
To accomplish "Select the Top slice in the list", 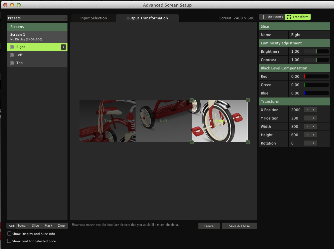I will pos(20,63).
